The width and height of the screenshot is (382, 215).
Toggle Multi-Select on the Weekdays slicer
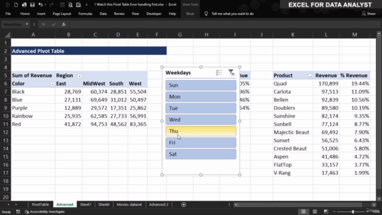(x=219, y=72)
